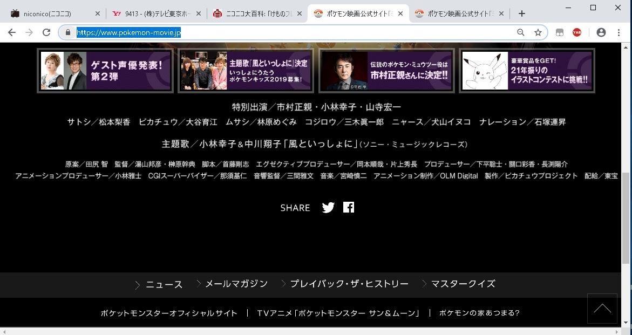Click the アニメーション制作／OLM Digital credit
Image resolution: width=632 pixels, height=335 pixels.
click(x=426, y=176)
